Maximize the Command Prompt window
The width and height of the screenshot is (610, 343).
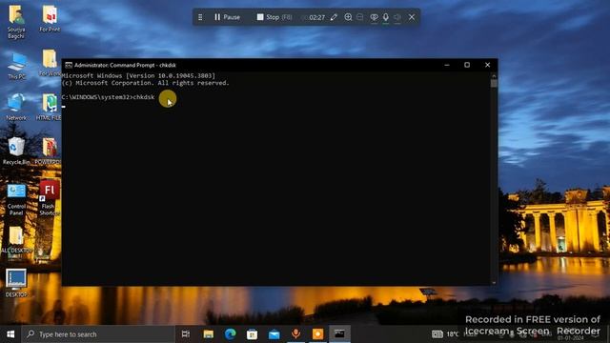click(x=467, y=65)
